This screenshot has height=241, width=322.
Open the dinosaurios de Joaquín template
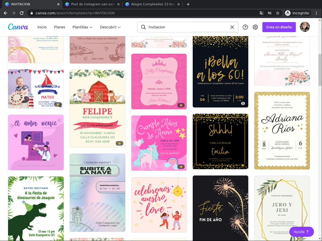coord(36,209)
